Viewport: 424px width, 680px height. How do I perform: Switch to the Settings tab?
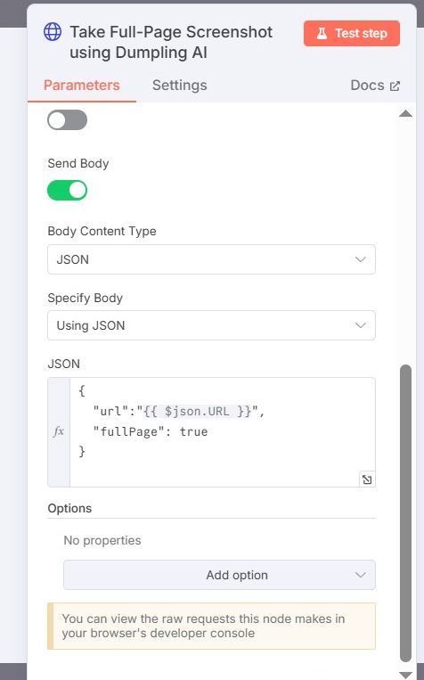tap(179, 86)
